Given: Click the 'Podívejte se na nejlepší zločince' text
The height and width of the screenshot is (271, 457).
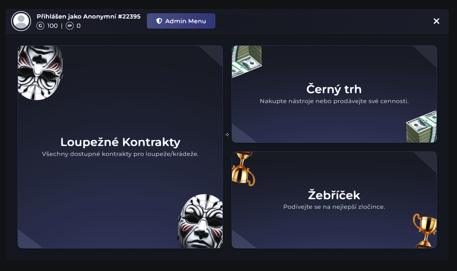Looking at the screenshot, I should tap(334, 207).
